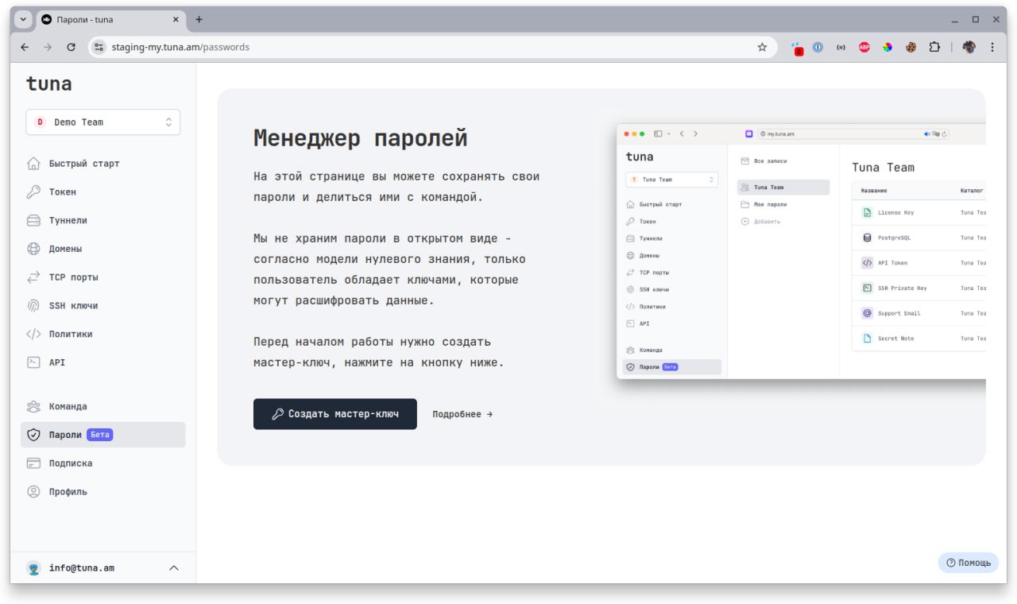Click the tuna logo
Viewport: 1017px width, 604px height.
[x=49, y=83]
